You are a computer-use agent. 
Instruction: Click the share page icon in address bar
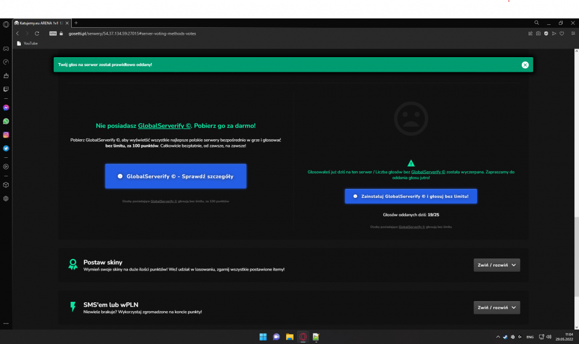click(530, 33)
